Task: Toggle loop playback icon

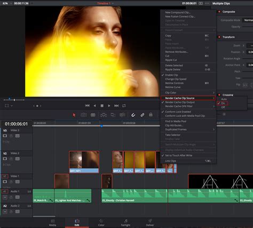Action: click(124, 106)
